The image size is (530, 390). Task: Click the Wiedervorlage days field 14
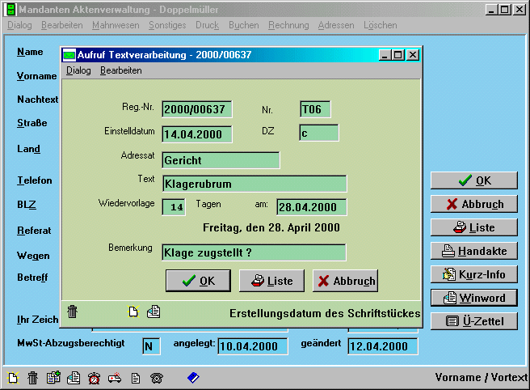[174, 207]
